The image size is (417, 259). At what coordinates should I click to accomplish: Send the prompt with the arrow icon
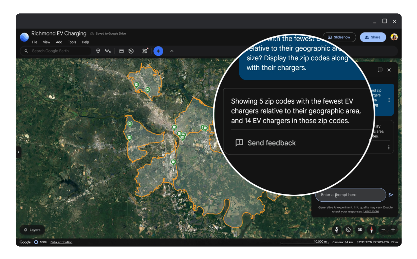click(x=391, y=195)
